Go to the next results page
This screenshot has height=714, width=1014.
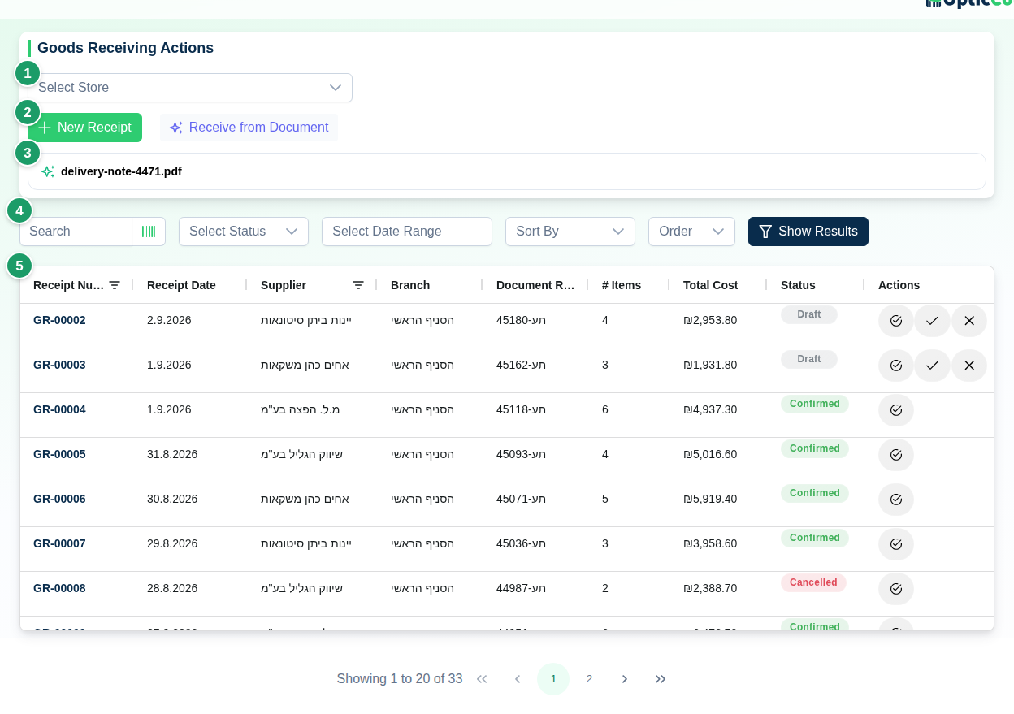625,679
